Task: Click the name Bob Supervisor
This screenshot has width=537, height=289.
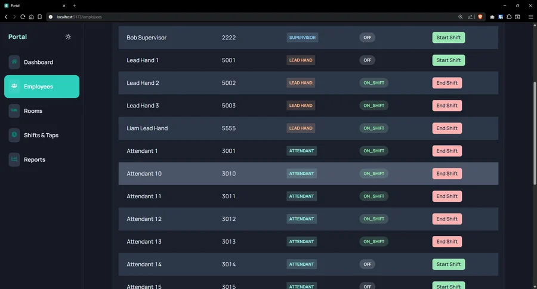Action: coord(147,38)
